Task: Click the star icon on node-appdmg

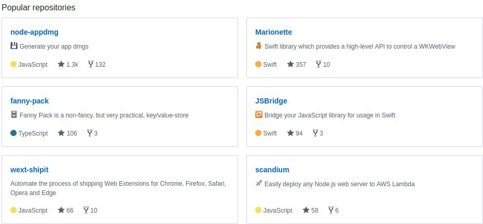Action: click(61, 64)
